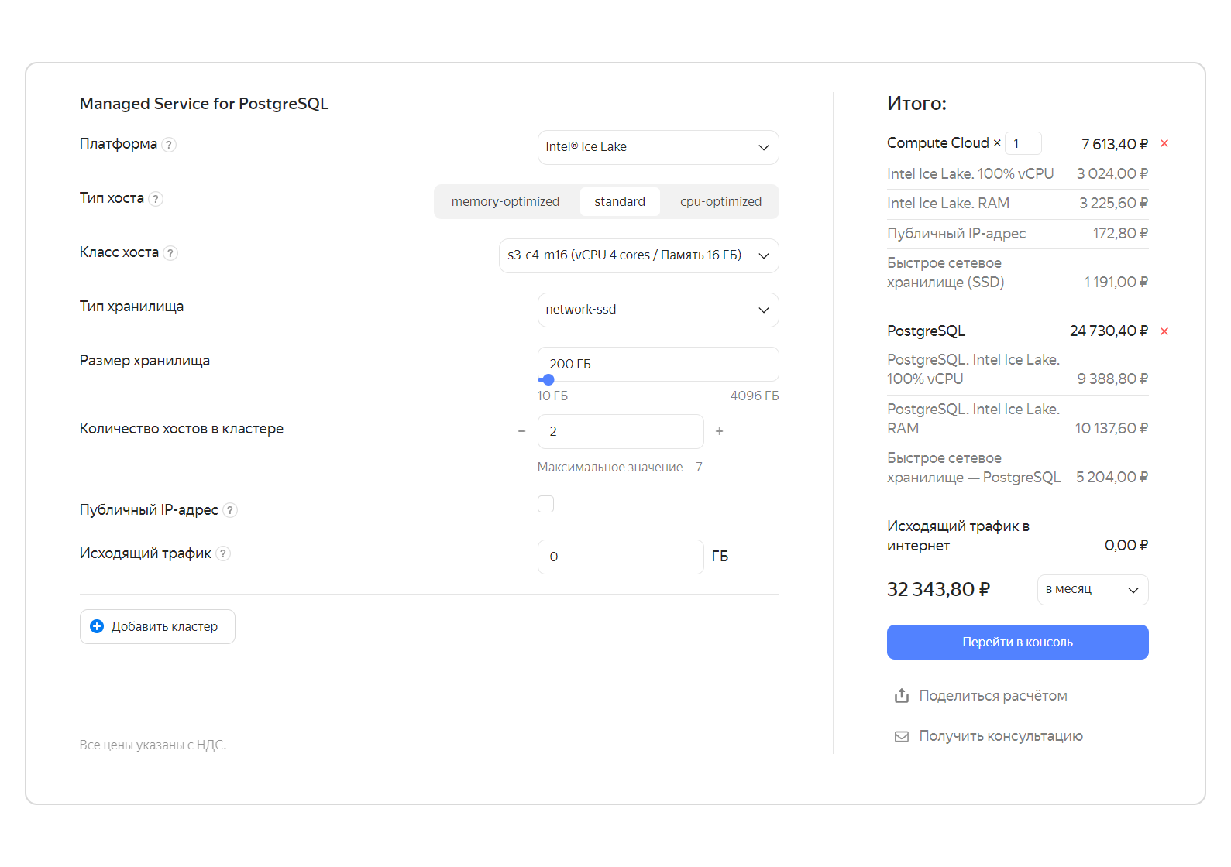Click the envelope icon beside Получить консультацию
Image resolution: width=1231 pixels, height=867 pixels.
pos(902,736)
